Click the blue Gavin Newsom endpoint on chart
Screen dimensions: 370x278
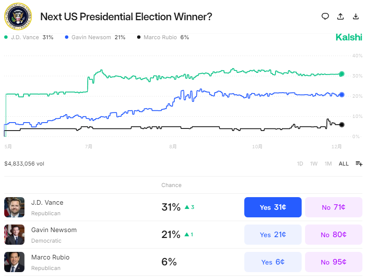342,95
